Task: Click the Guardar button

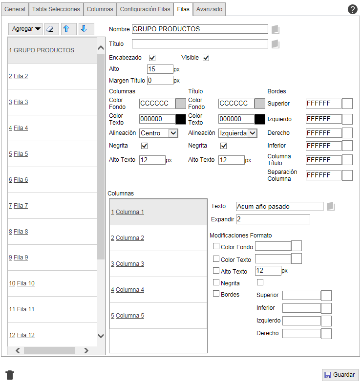Action: tap(340, 375)
